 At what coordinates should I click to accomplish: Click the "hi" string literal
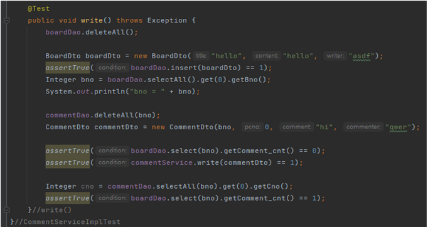click(x=324, y=127)
